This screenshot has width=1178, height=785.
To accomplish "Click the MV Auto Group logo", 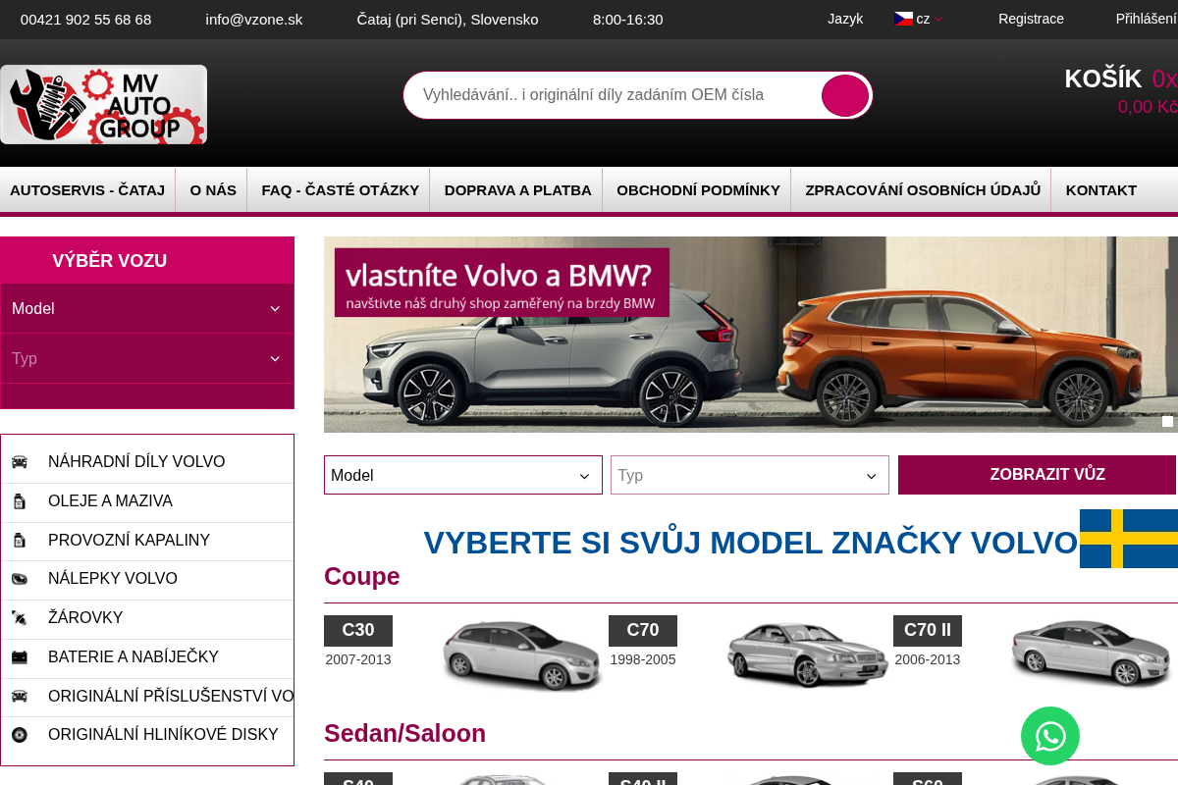I will [x=103, y=105].
